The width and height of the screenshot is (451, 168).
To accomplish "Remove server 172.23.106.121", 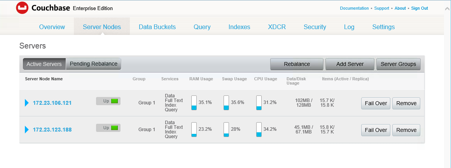I will (406, 103).
